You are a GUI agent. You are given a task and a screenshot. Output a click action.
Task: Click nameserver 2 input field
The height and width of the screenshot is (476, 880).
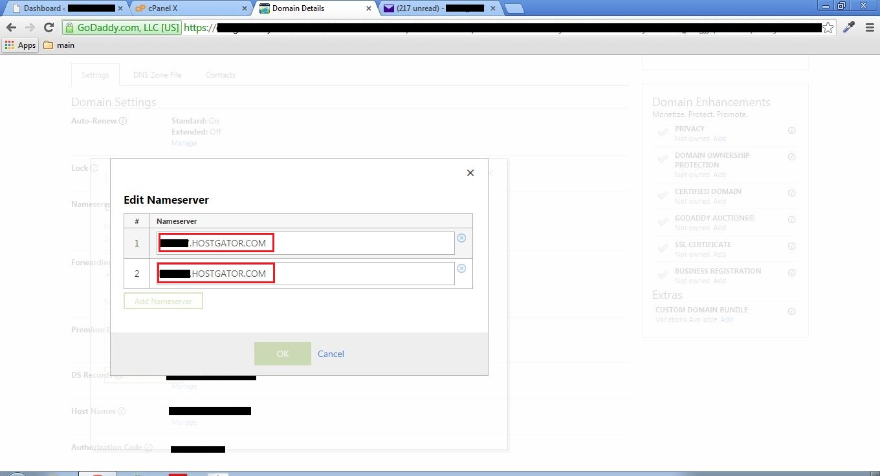305,274
